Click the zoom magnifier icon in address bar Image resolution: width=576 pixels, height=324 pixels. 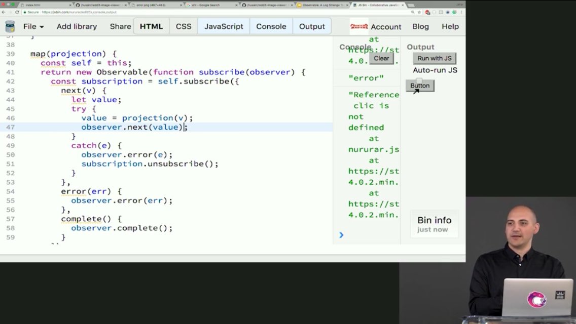(413, 12)
